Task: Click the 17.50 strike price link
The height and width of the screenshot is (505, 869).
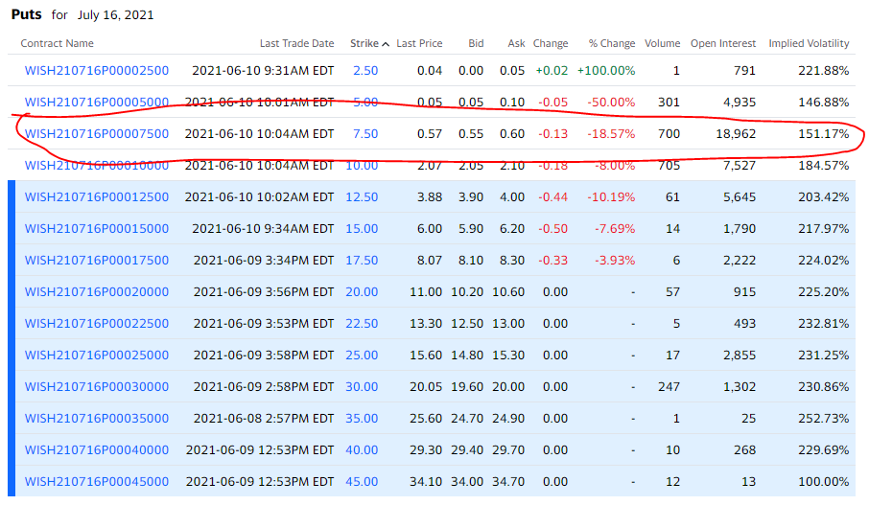Action: click(362, 260)
